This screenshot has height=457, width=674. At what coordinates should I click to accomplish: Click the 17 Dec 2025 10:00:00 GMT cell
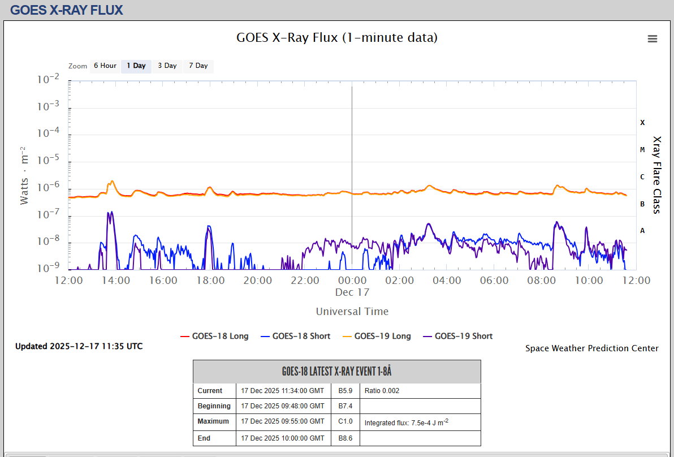[282, 438]
